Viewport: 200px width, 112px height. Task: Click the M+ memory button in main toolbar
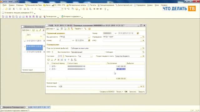(97, 9)
